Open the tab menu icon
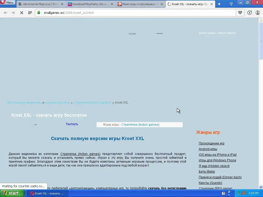The image size is (263, 197). pos(231,4)
